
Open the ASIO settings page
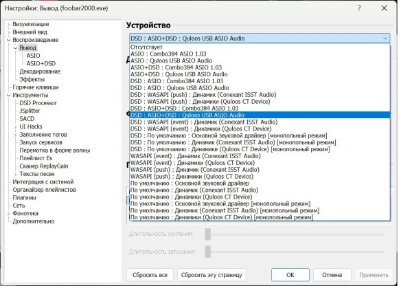click(x=34, y=56)
